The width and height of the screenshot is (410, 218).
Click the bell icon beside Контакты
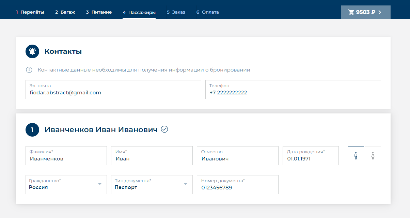(32, 52)
